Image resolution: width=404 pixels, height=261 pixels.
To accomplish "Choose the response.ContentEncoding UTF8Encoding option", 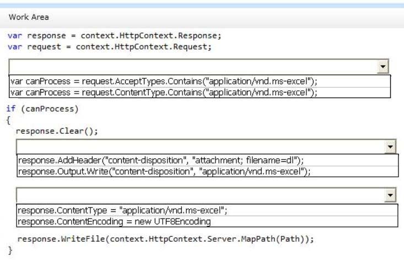I will pyautogui.click(x=207, y=221).
